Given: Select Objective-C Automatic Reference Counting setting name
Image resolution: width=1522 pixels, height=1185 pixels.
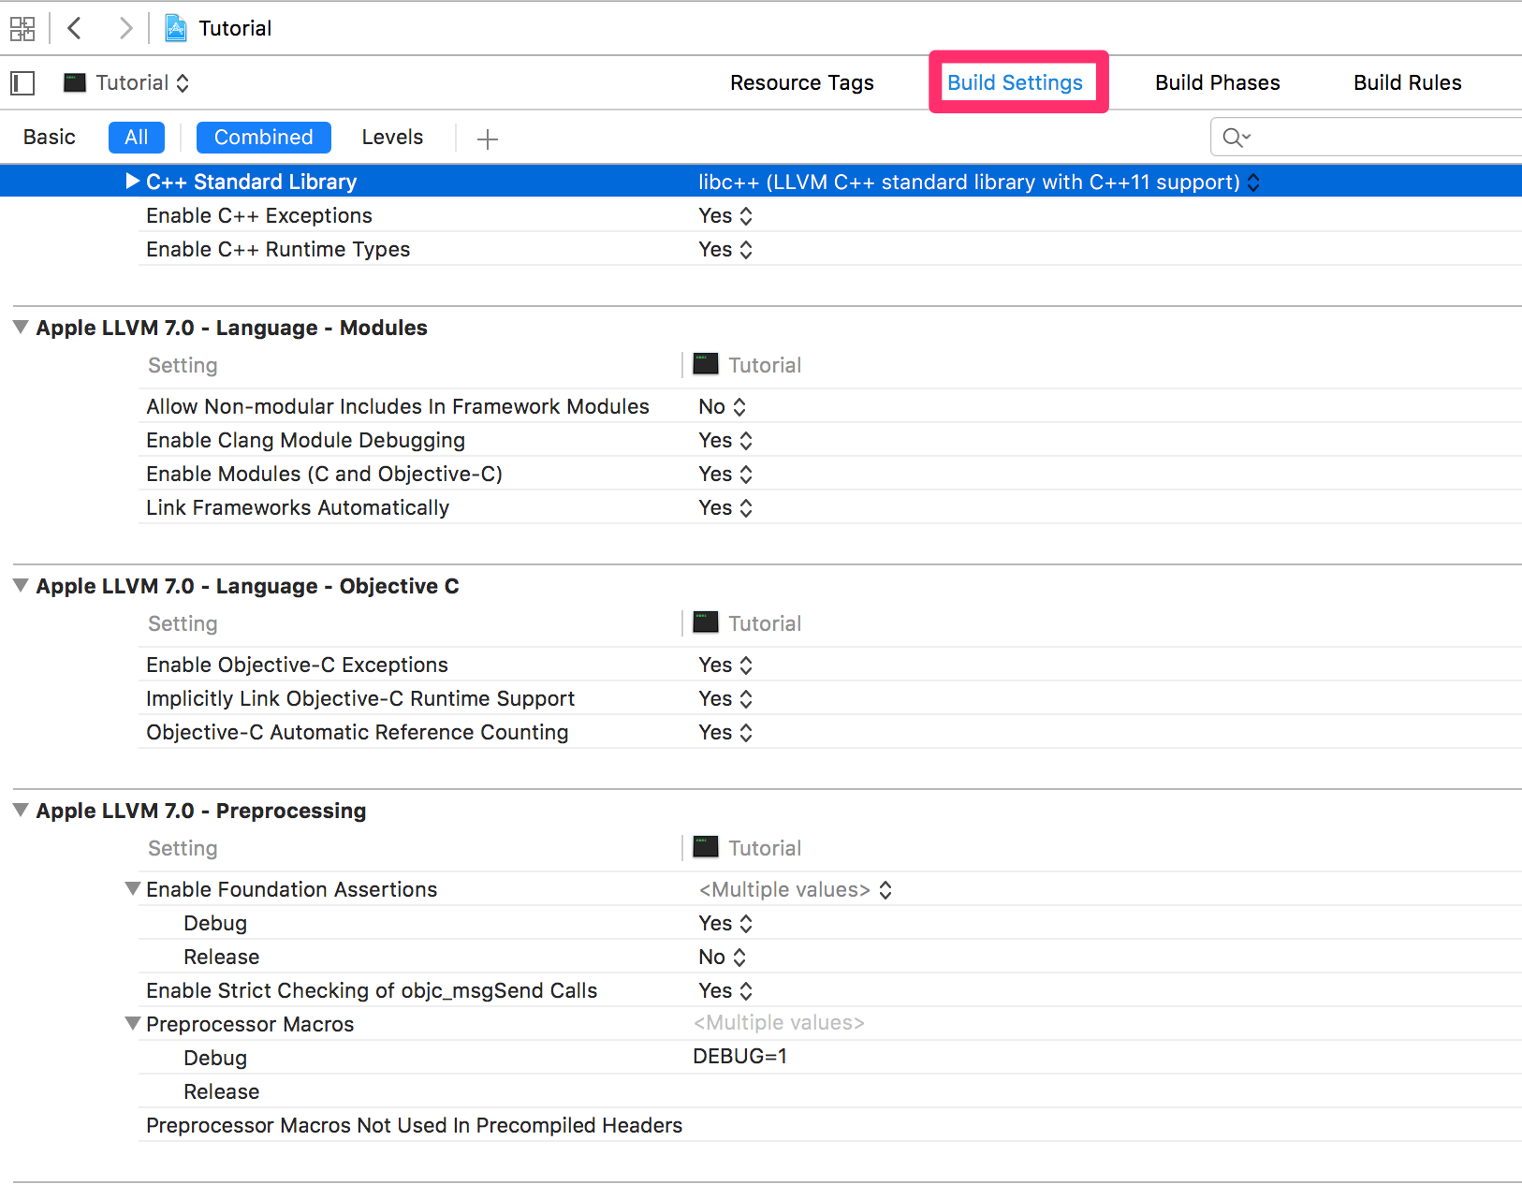Looking at the screenshot, I should 358,732.
